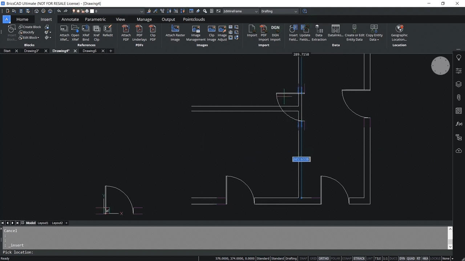This screenshot has height=261, width=465.
Task: Click the white layer color swatch
Action: 92,11
